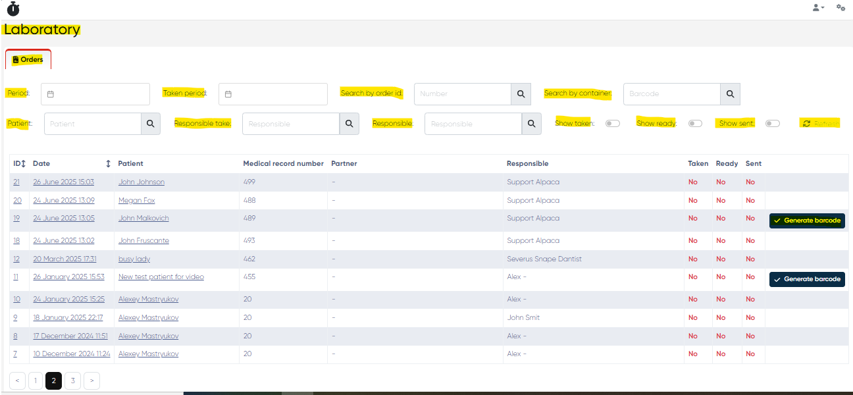Screen dimensions: 853x395
Task: Click search icon for Responsible take
Action: click(349, 124)
